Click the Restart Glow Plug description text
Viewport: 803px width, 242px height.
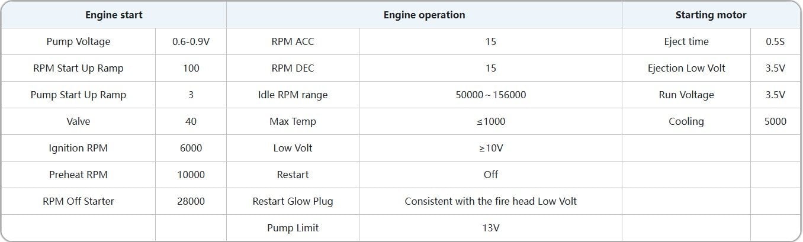coord(490,201)
